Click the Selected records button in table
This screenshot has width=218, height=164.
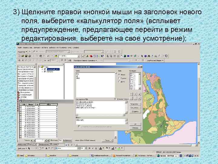pyautogui.click(x=67, y=140)
